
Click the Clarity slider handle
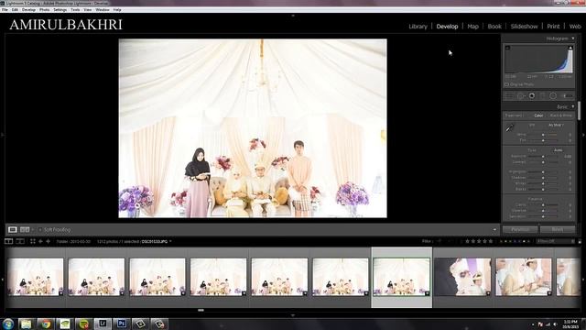click(x=543, y=205)
